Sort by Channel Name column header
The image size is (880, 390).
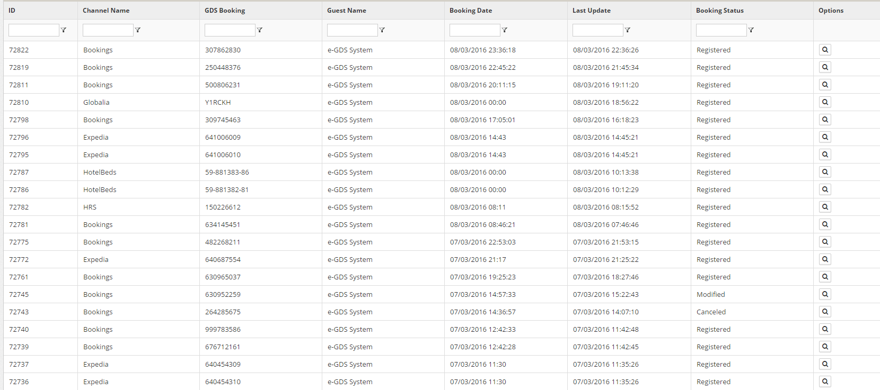click(106, 11)
